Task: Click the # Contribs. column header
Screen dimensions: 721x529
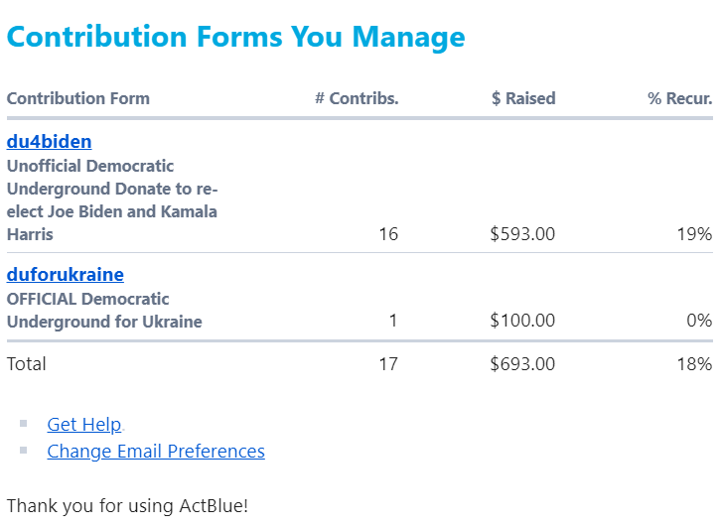Action: tap(357, 98)
